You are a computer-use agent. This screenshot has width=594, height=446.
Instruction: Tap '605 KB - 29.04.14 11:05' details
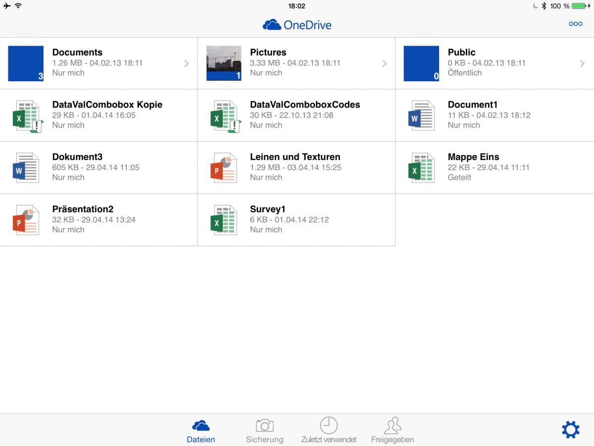coord(96,167)
